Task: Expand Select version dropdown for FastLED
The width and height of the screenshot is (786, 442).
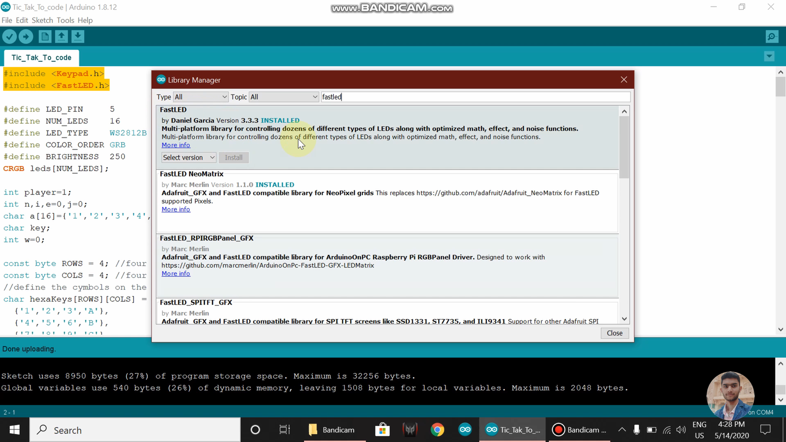Action: [189, 158]
